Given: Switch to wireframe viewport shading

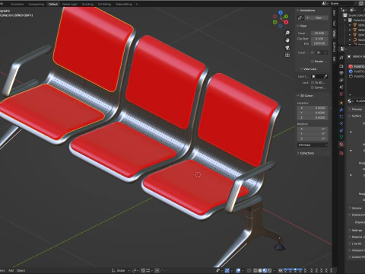Looking at the screenshot, I should tap(255, 270).
